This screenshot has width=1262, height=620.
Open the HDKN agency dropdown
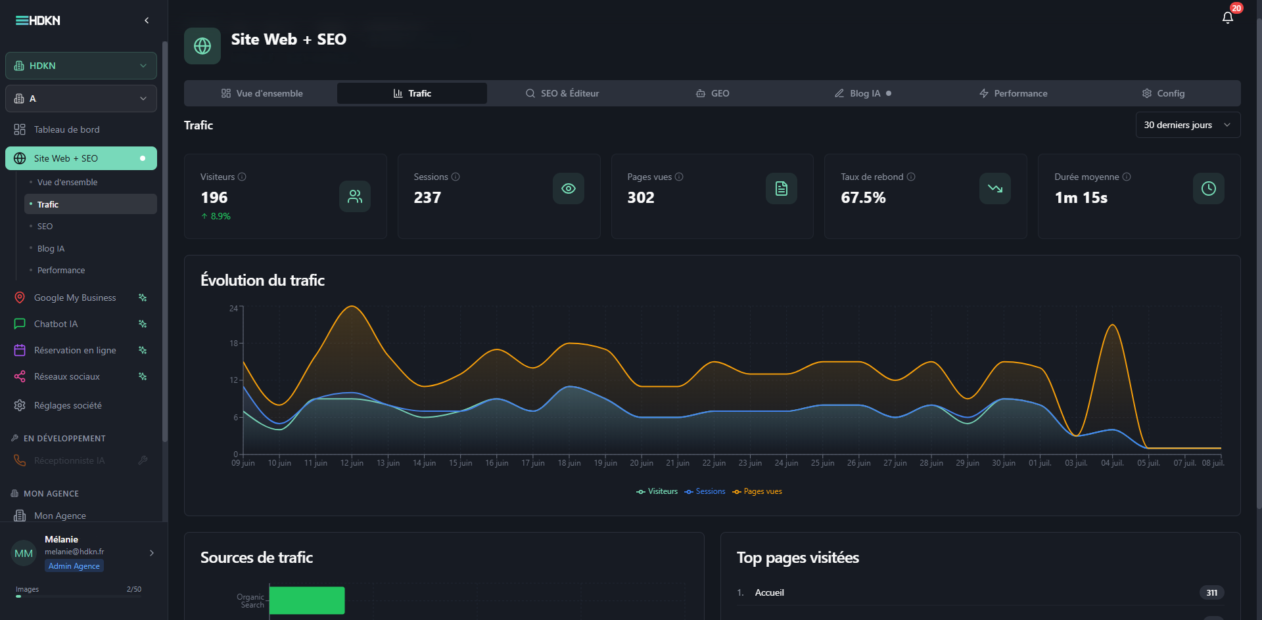point(81,66)
